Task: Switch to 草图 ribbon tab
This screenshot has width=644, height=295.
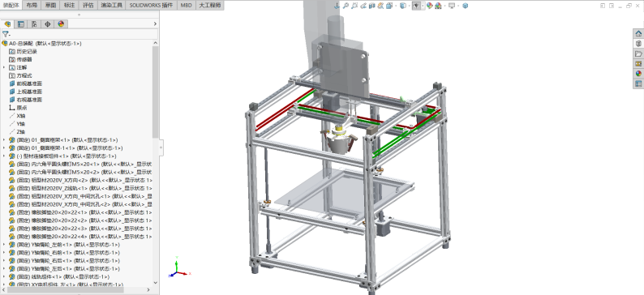Action: [50, 6]
